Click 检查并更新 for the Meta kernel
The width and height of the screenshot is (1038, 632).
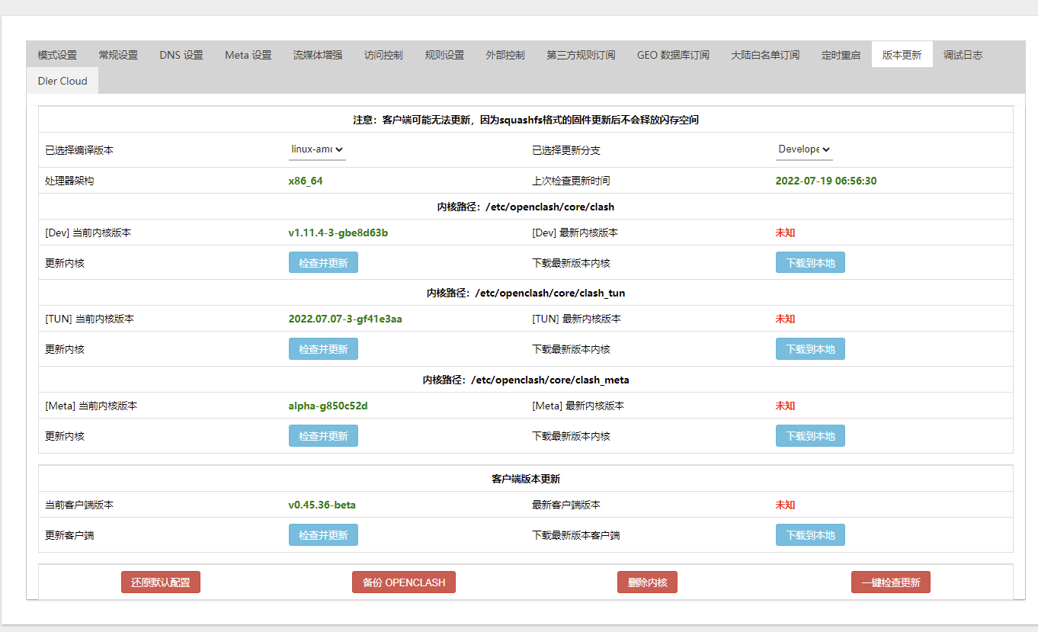point(323,435)
